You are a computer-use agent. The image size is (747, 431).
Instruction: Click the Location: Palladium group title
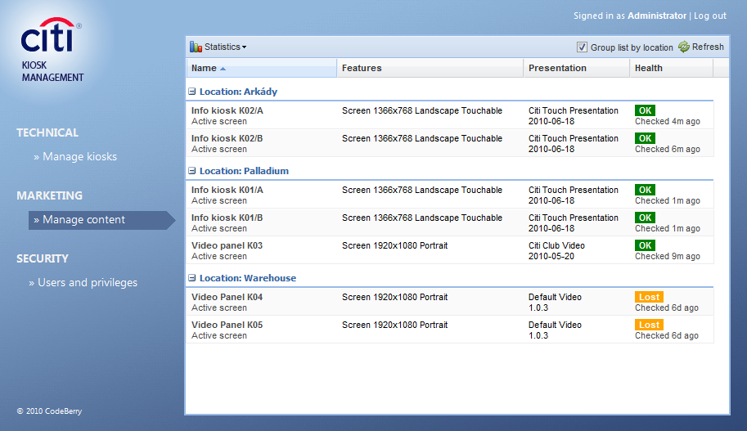(x=244, y=170)
